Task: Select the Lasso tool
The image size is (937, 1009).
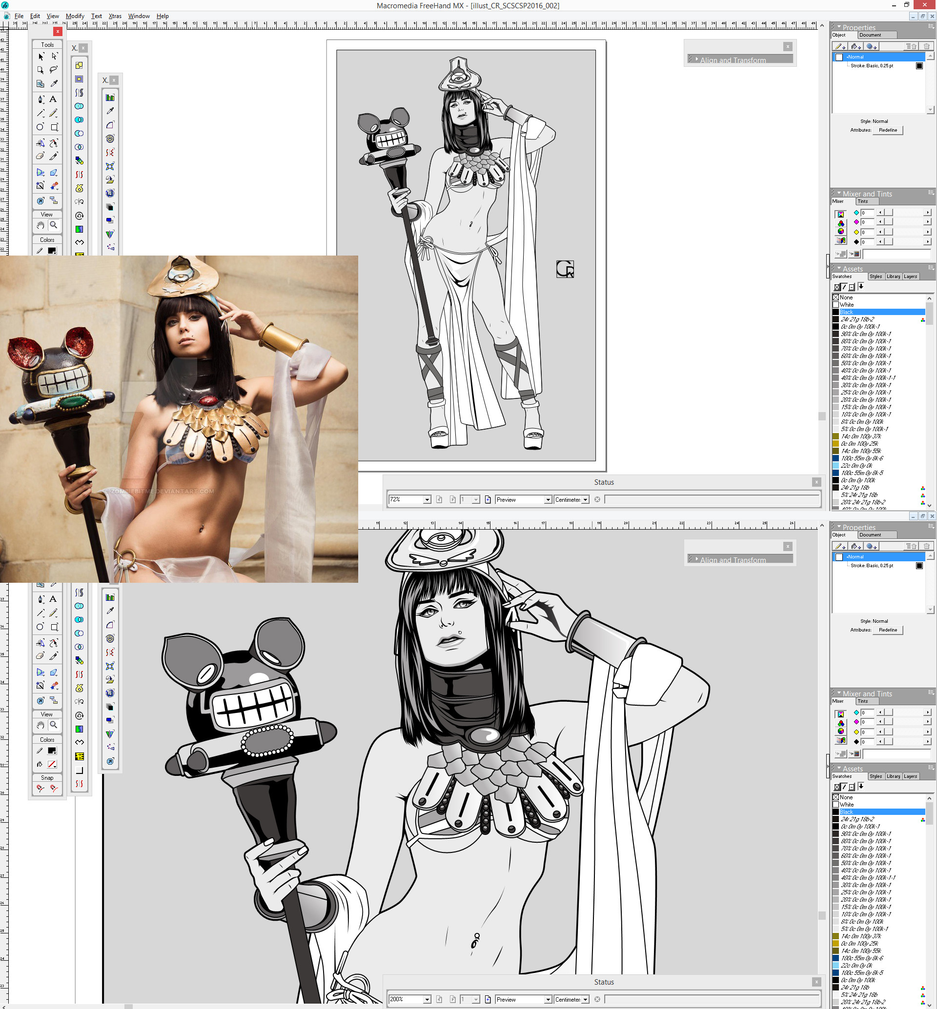Action: coord(54,70)
